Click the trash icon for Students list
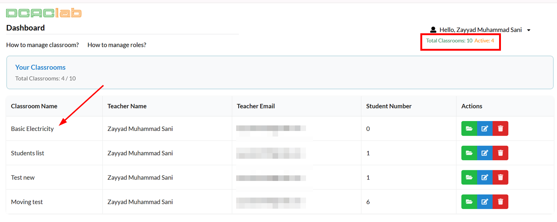 click(500, 153)
